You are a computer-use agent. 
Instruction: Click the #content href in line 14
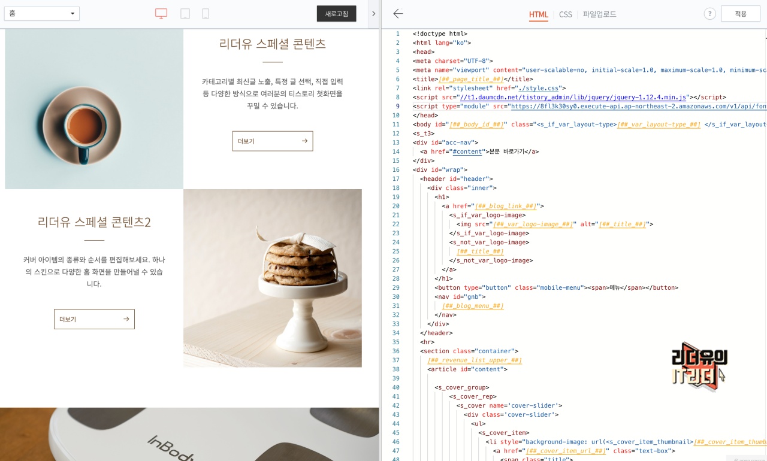[x=467, y=151]
